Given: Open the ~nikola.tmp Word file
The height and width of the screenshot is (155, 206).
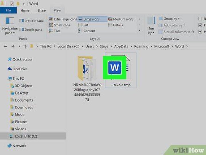Looking at the screenshot, I should tap(120, 69).
